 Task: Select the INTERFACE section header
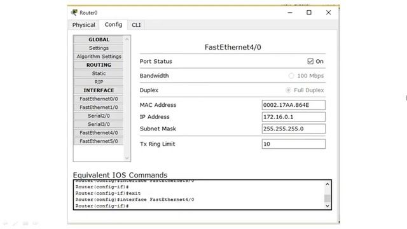pyautogui.click(x=99, y=90)
